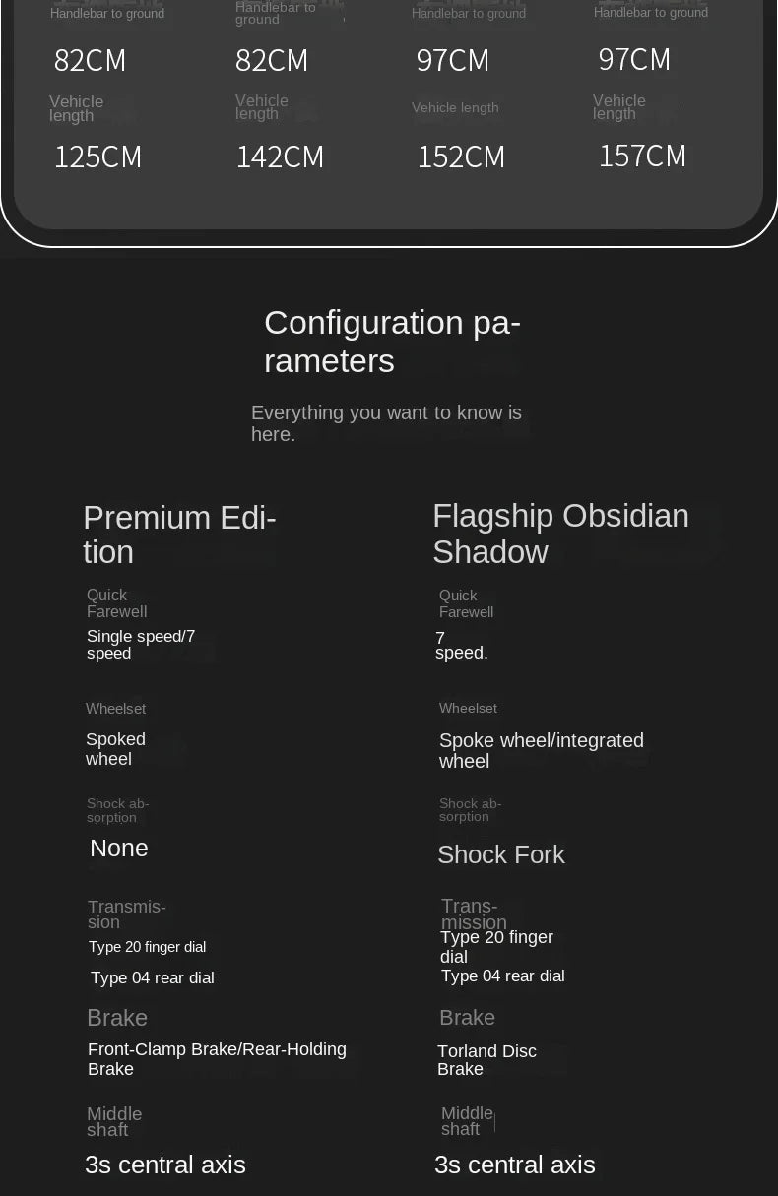Select the "Flagship Obsidian Shadow" column heading
The width and height of the screenshot is (778, 1196).
point(560,534)
